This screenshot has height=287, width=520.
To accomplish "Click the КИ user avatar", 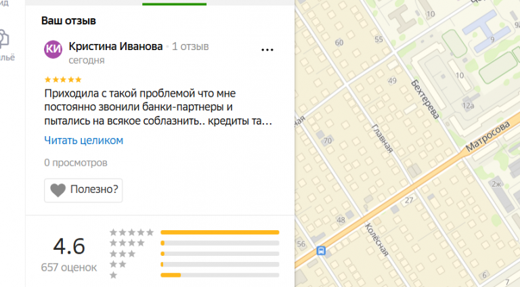I will tap(53, 49).
